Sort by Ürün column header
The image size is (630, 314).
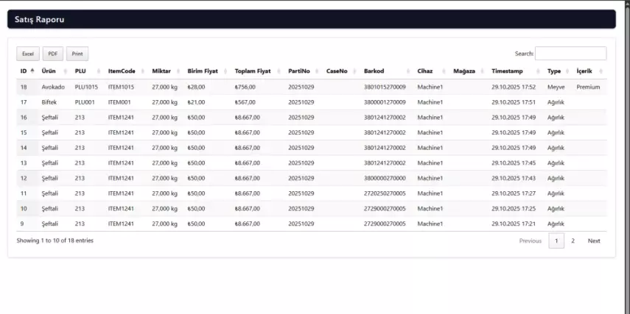click(x=49, y=71)
